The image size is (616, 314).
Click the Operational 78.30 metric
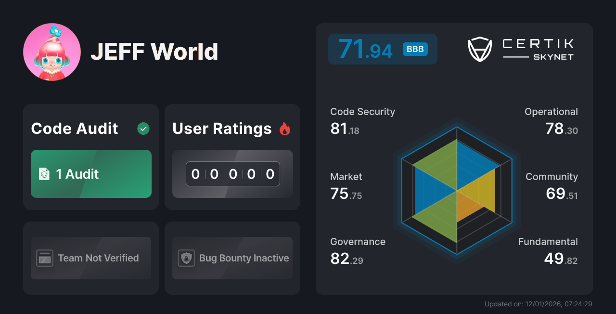[551, 120]
